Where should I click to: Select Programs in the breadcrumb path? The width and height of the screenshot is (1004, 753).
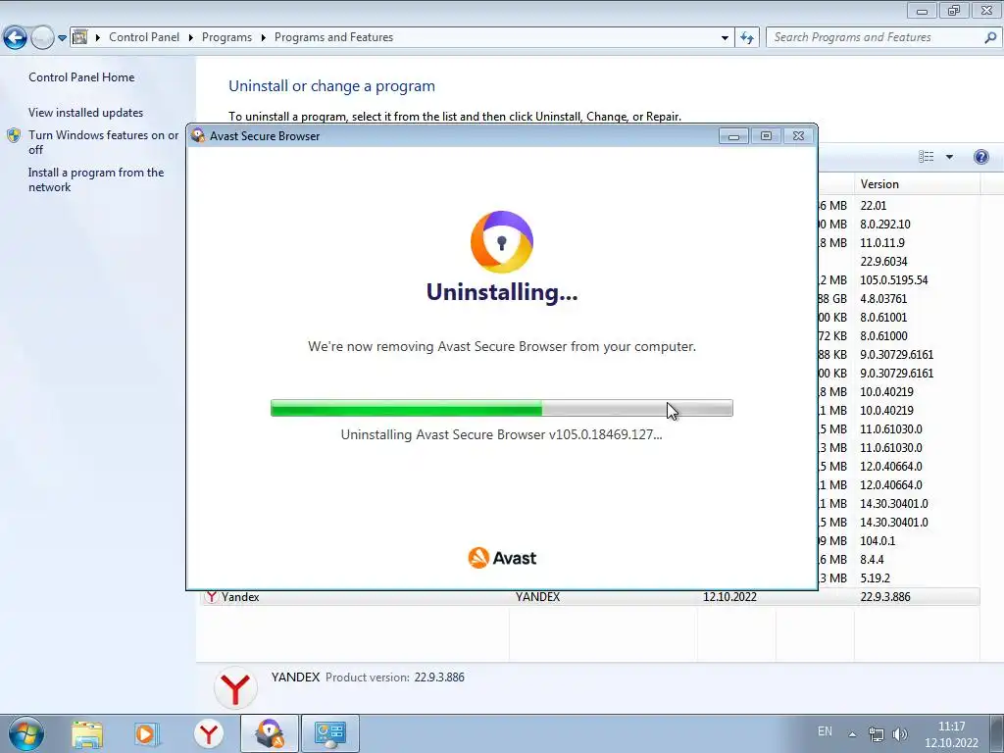coord(226,37)
